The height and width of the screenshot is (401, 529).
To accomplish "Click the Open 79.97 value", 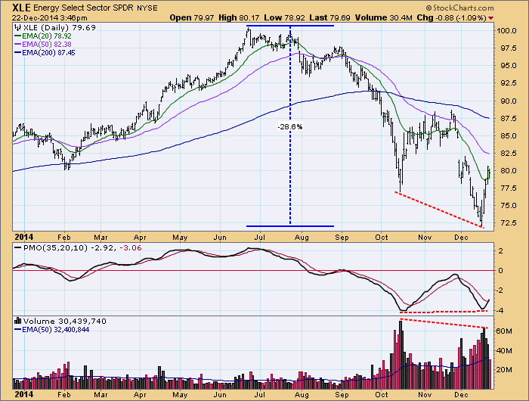I will [x=191, y=17].
